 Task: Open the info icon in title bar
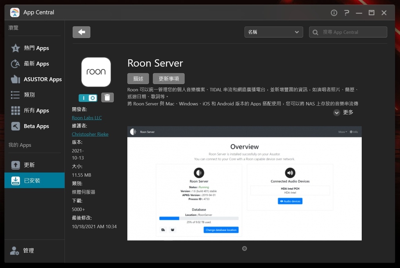point(334,13)
